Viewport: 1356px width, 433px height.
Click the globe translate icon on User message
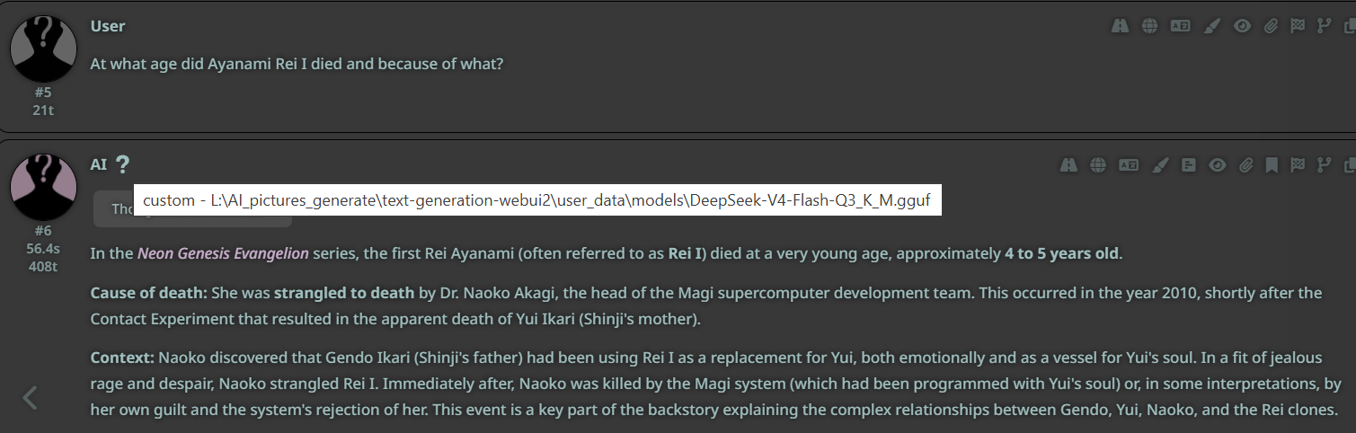point(1149,26)
